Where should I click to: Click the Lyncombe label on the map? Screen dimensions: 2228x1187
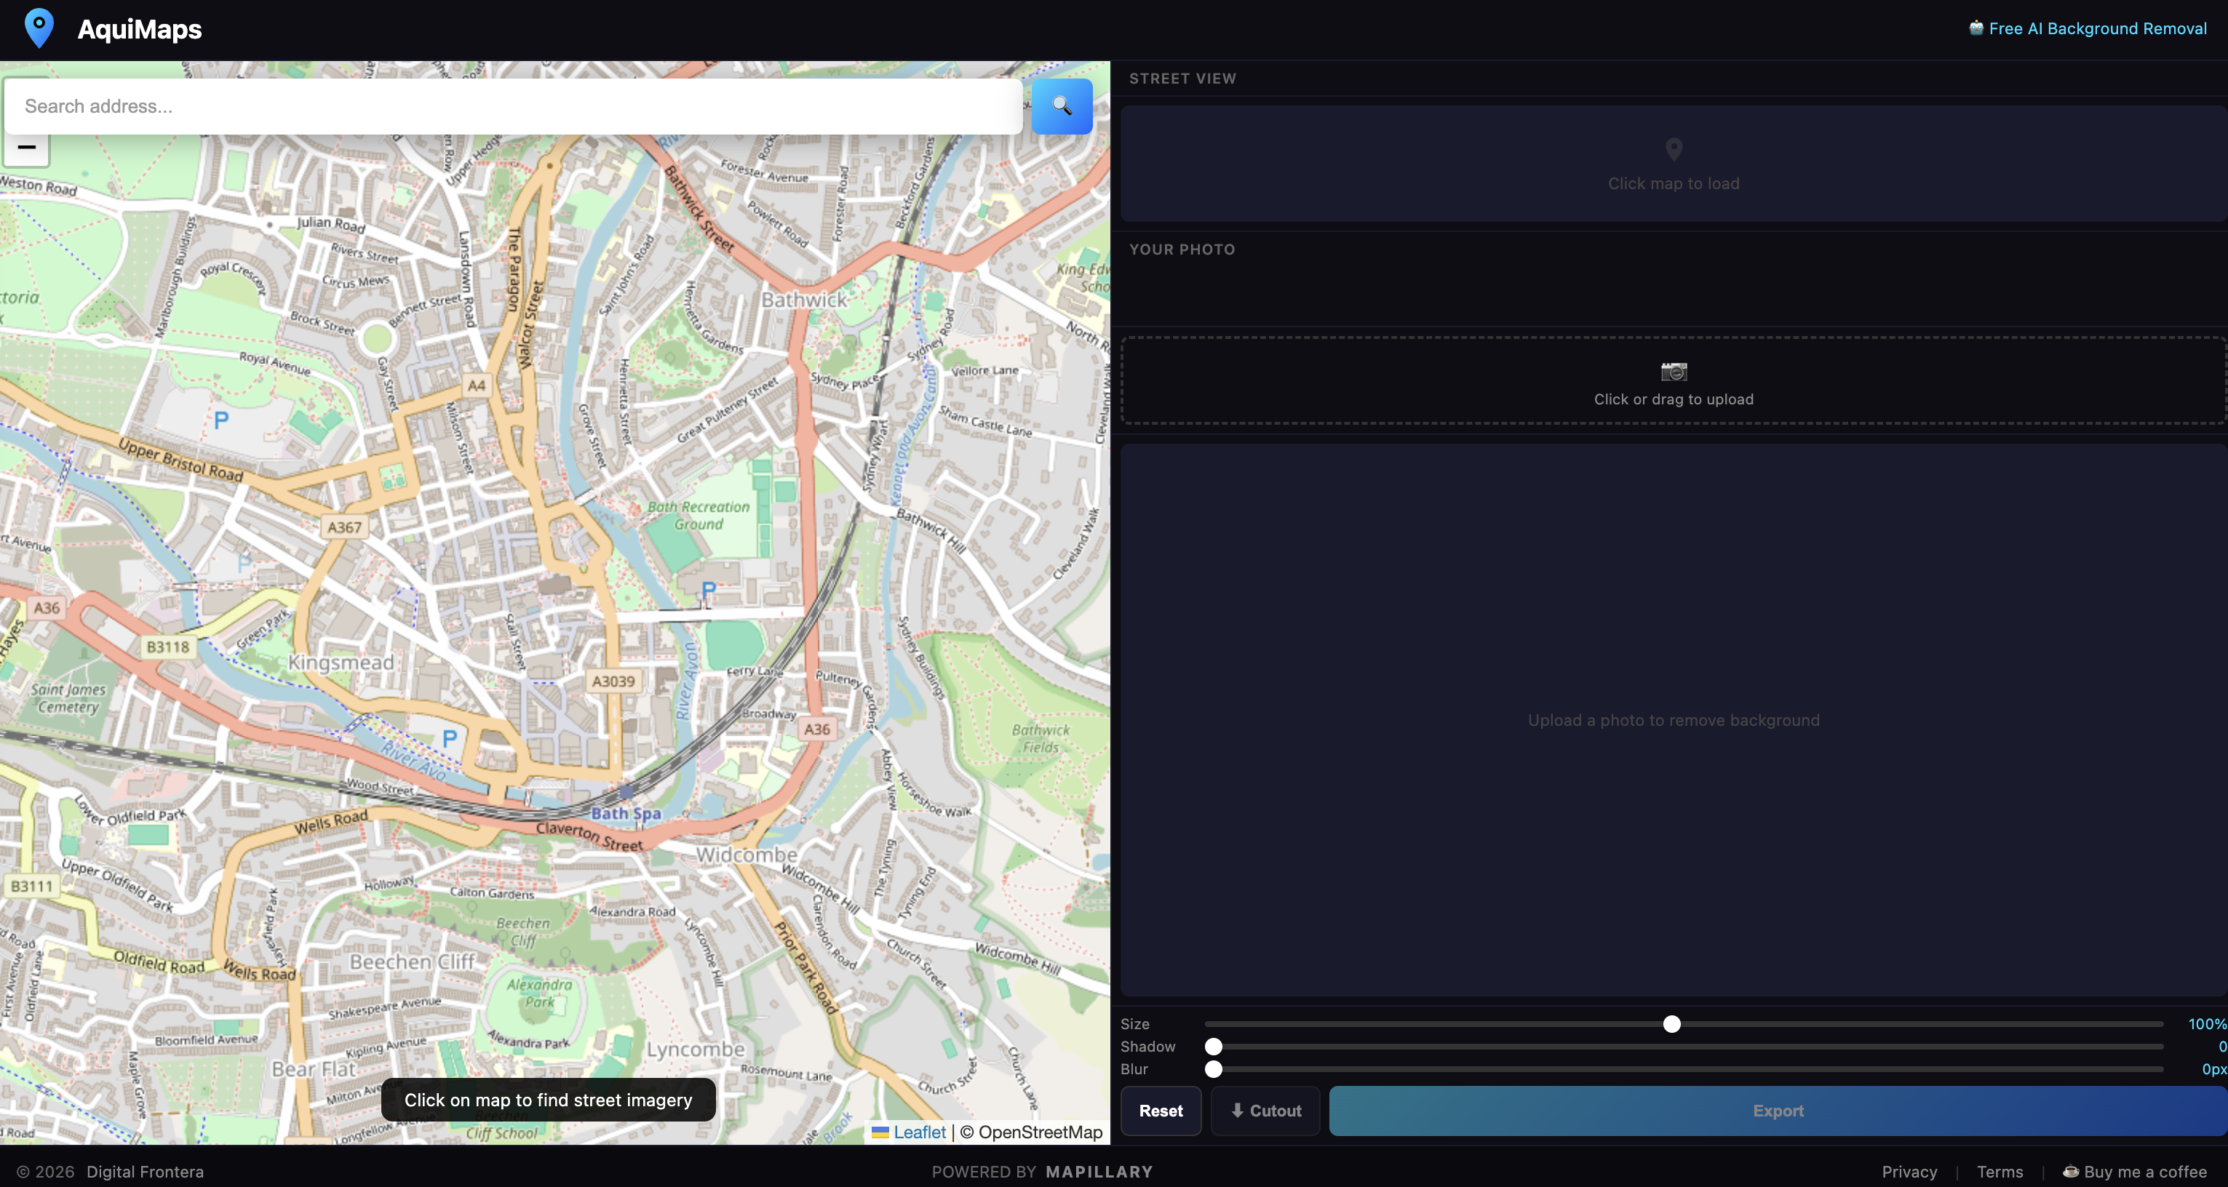point(696,1049)
